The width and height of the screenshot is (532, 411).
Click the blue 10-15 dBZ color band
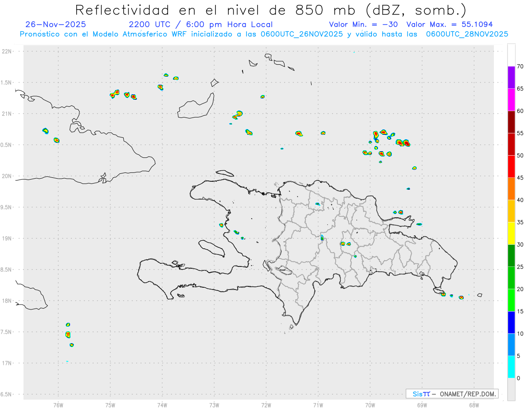coord(511,322)
